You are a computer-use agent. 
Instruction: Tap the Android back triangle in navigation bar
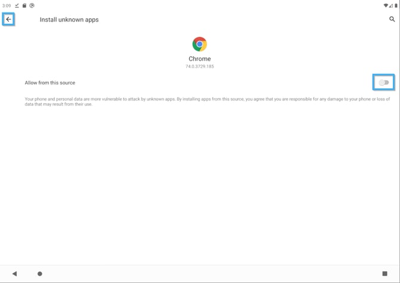[x=14, y=273]
